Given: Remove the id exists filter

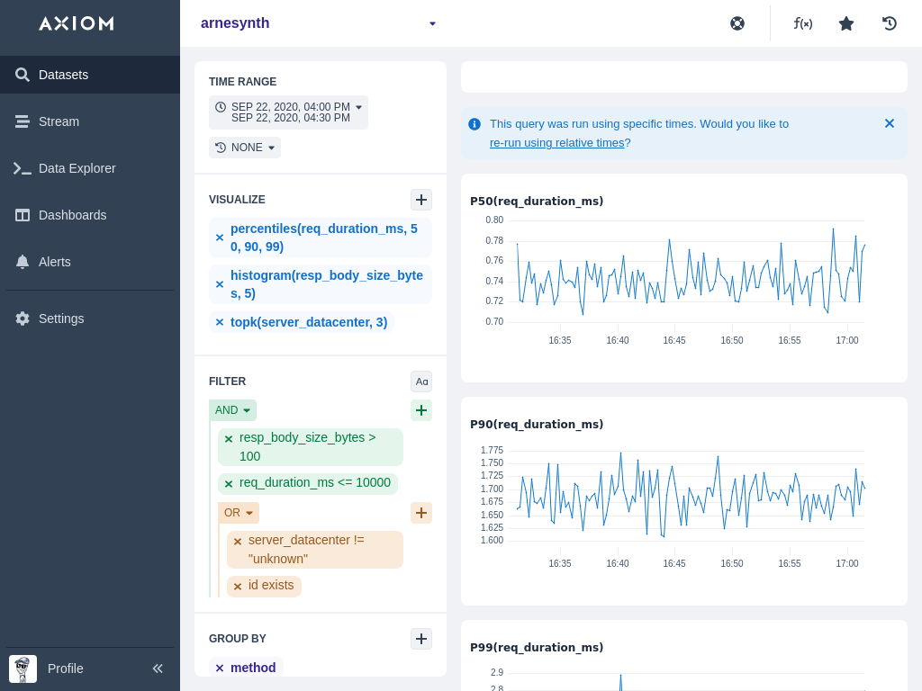Looking at the screenshot, I should coord(238,587).
